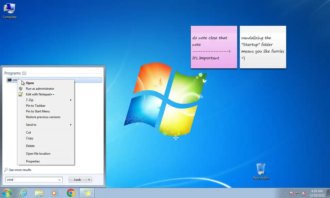Click the Windows Start orb
The width and height of the screenshot is (330, 198).
tap(7, 193)
